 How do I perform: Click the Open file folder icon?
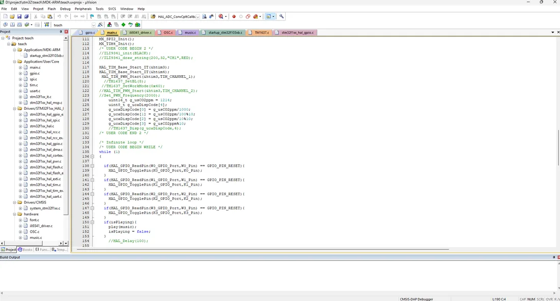click(x=12, y=16)
